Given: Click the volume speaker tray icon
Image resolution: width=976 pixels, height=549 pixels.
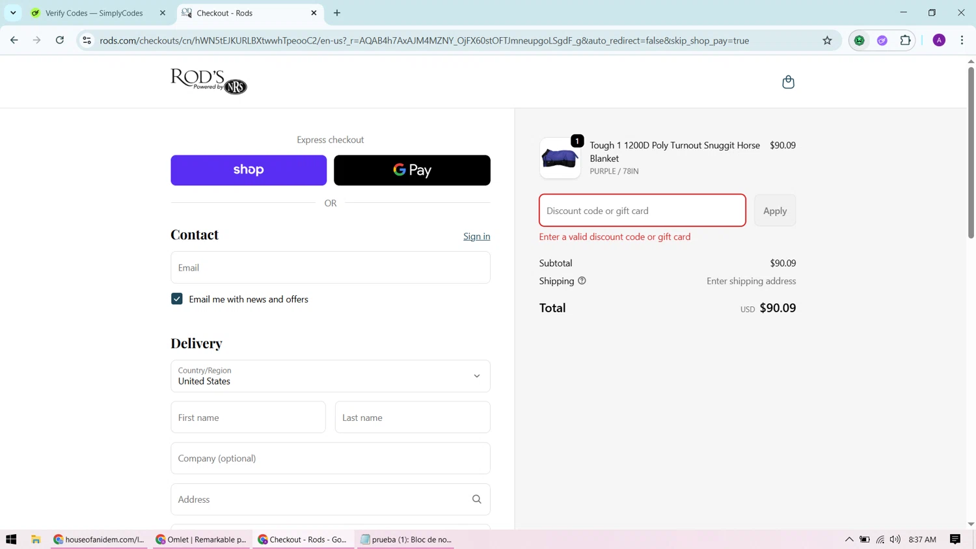Looking at the screenshot, I should [895, 539].
